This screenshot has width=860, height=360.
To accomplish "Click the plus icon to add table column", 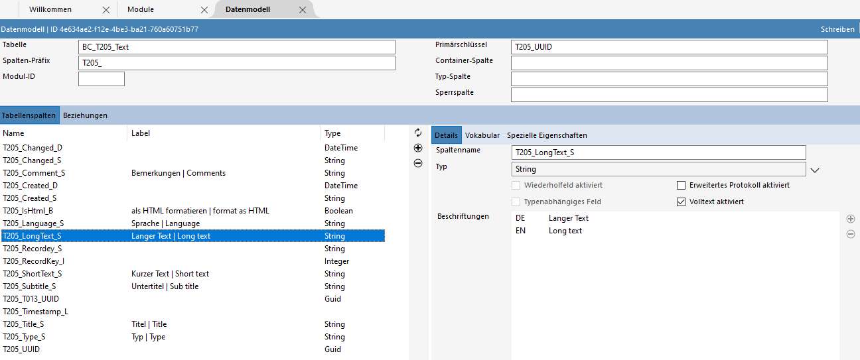I will click(418, 149).
